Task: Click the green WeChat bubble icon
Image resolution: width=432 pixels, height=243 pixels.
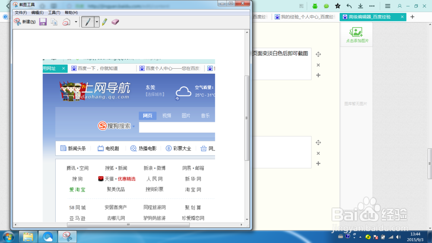Action: pos(326,6)
